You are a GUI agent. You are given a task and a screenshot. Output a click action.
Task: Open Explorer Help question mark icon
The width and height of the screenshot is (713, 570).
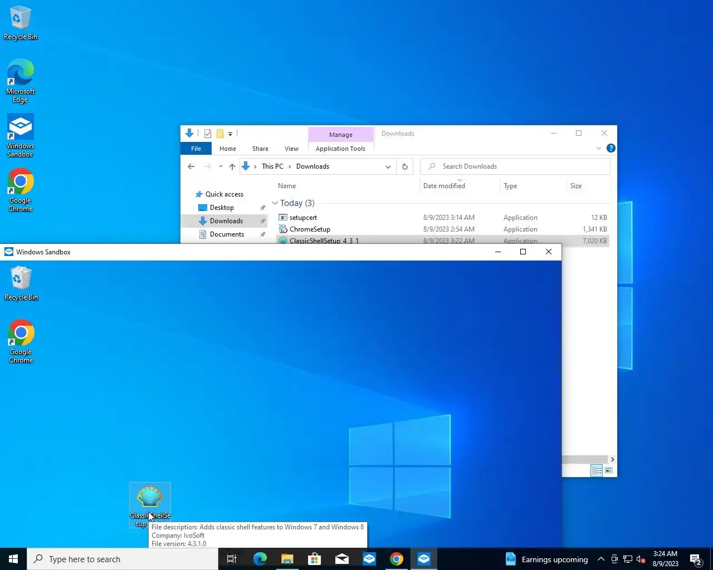click(x=611, y=148)
